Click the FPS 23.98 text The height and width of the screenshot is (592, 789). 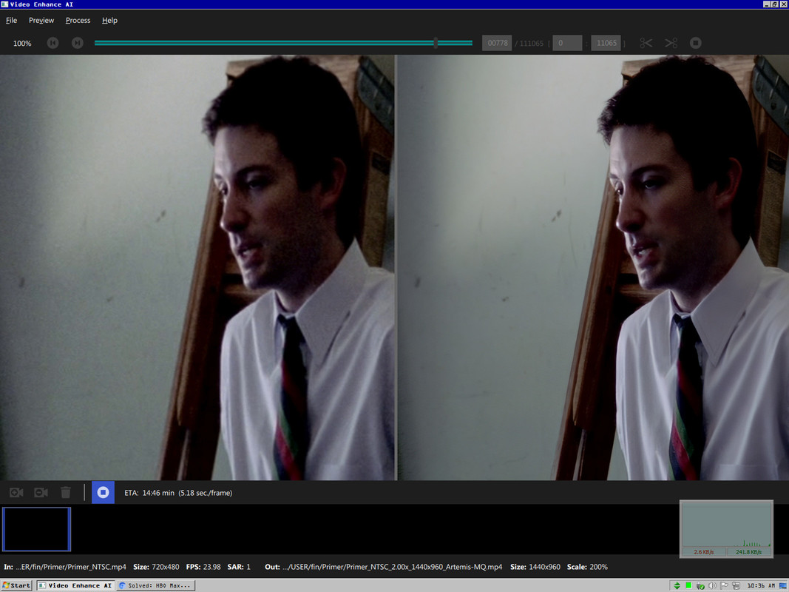[203, 567]
